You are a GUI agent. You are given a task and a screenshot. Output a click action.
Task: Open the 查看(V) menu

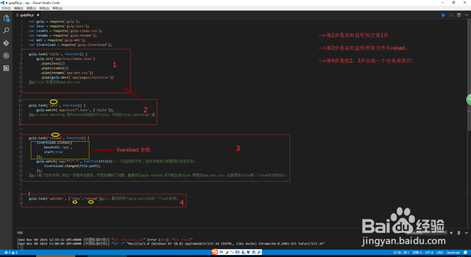coord(31,8)
